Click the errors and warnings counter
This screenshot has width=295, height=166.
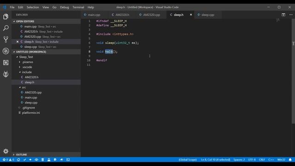pos(8,160)
